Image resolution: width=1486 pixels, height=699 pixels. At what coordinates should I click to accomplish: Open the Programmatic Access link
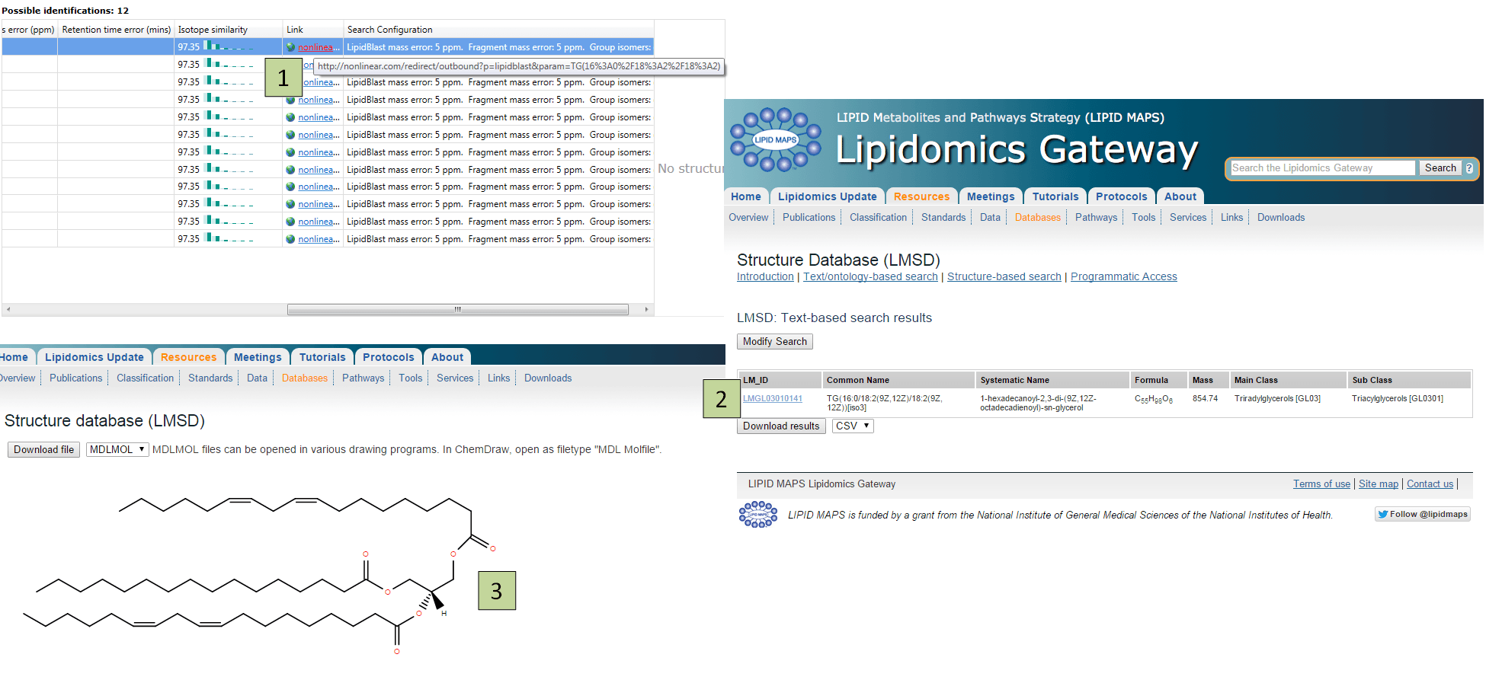pos(1123,277)
